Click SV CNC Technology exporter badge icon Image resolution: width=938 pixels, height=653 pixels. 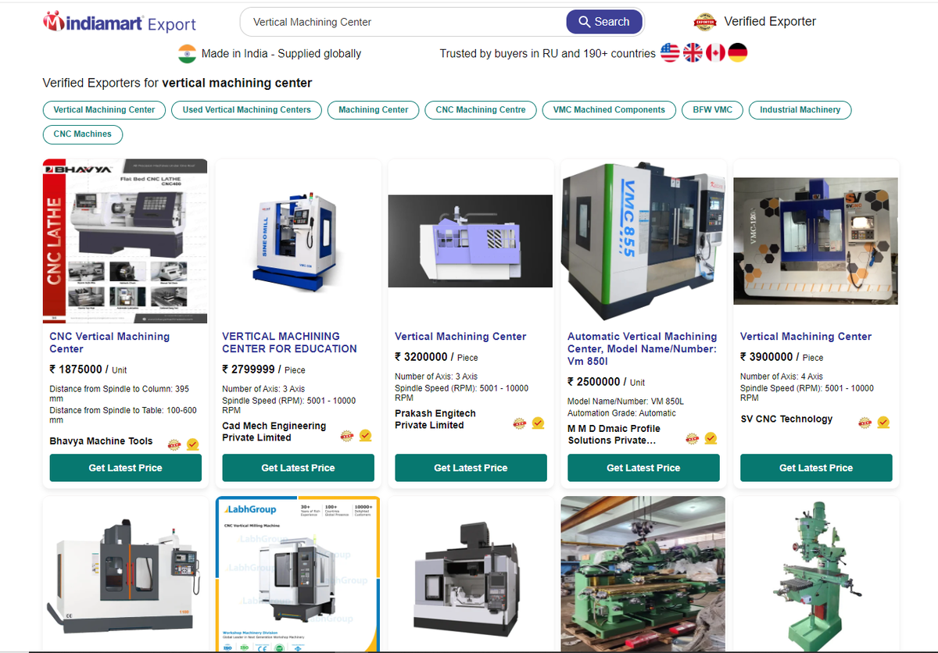(x=865, y=423)
